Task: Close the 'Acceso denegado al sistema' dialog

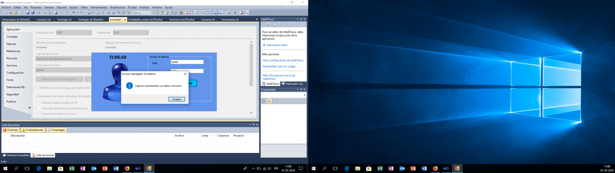Action: [x=185, y=74]
